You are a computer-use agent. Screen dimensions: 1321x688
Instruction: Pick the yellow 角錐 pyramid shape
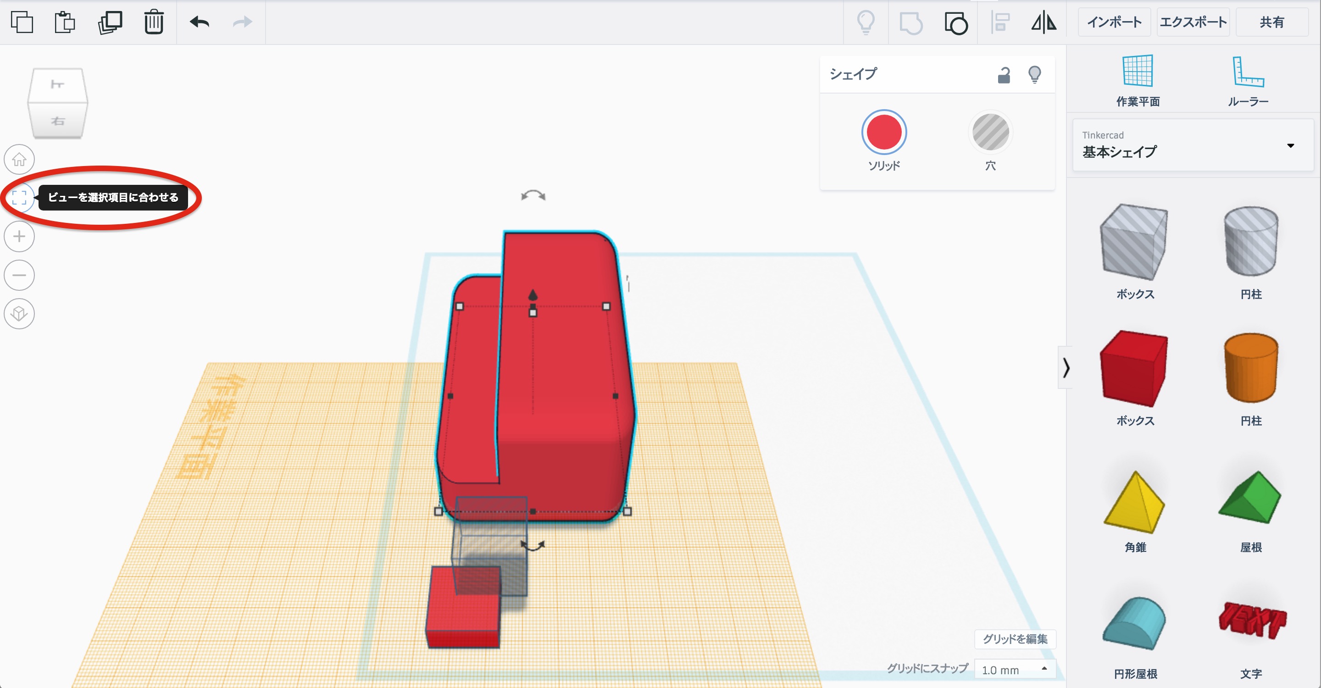tap(1135, 503)
